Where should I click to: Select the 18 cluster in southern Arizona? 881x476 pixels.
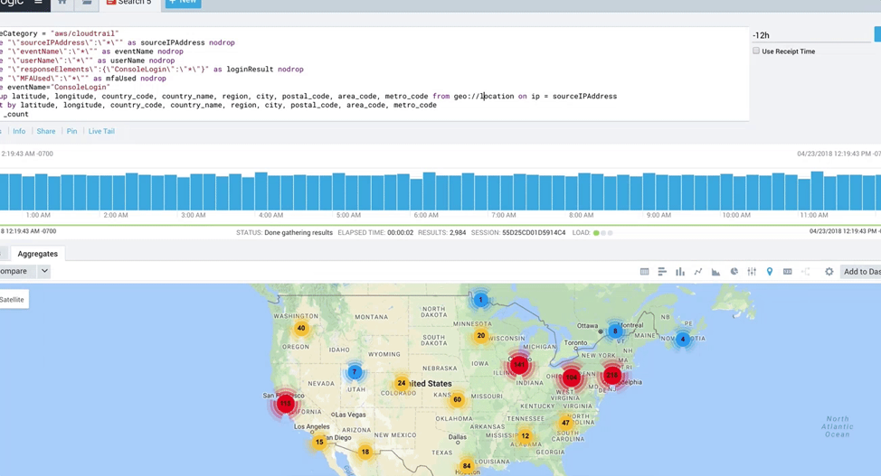(365, 452)
